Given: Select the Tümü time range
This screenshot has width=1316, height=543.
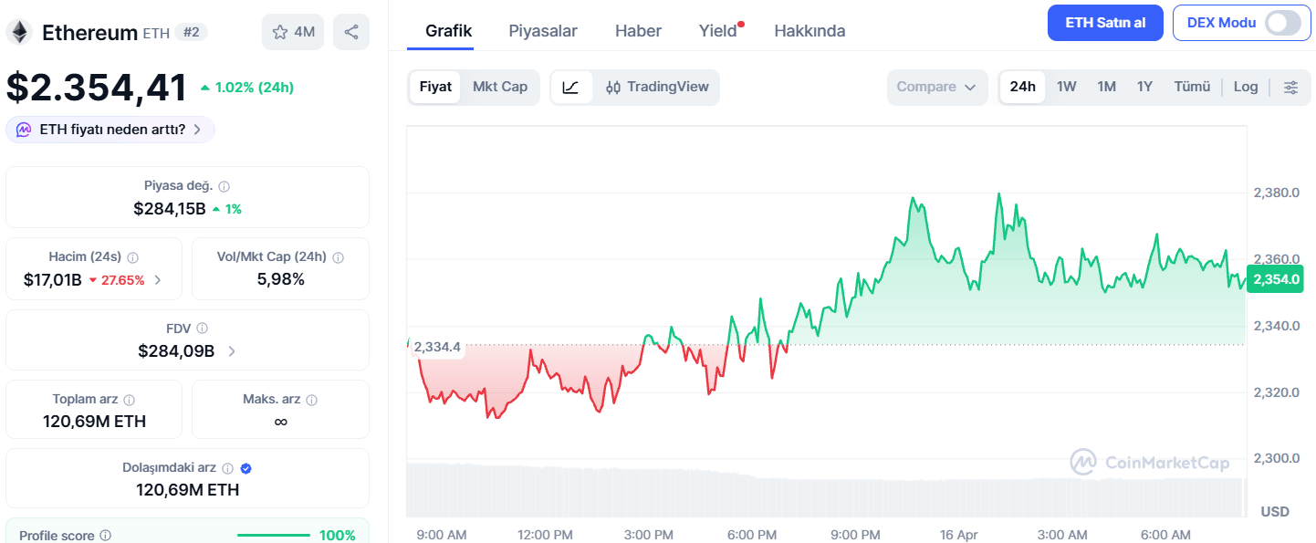Looking at the screenshot, I should (x=1192, y=88).
